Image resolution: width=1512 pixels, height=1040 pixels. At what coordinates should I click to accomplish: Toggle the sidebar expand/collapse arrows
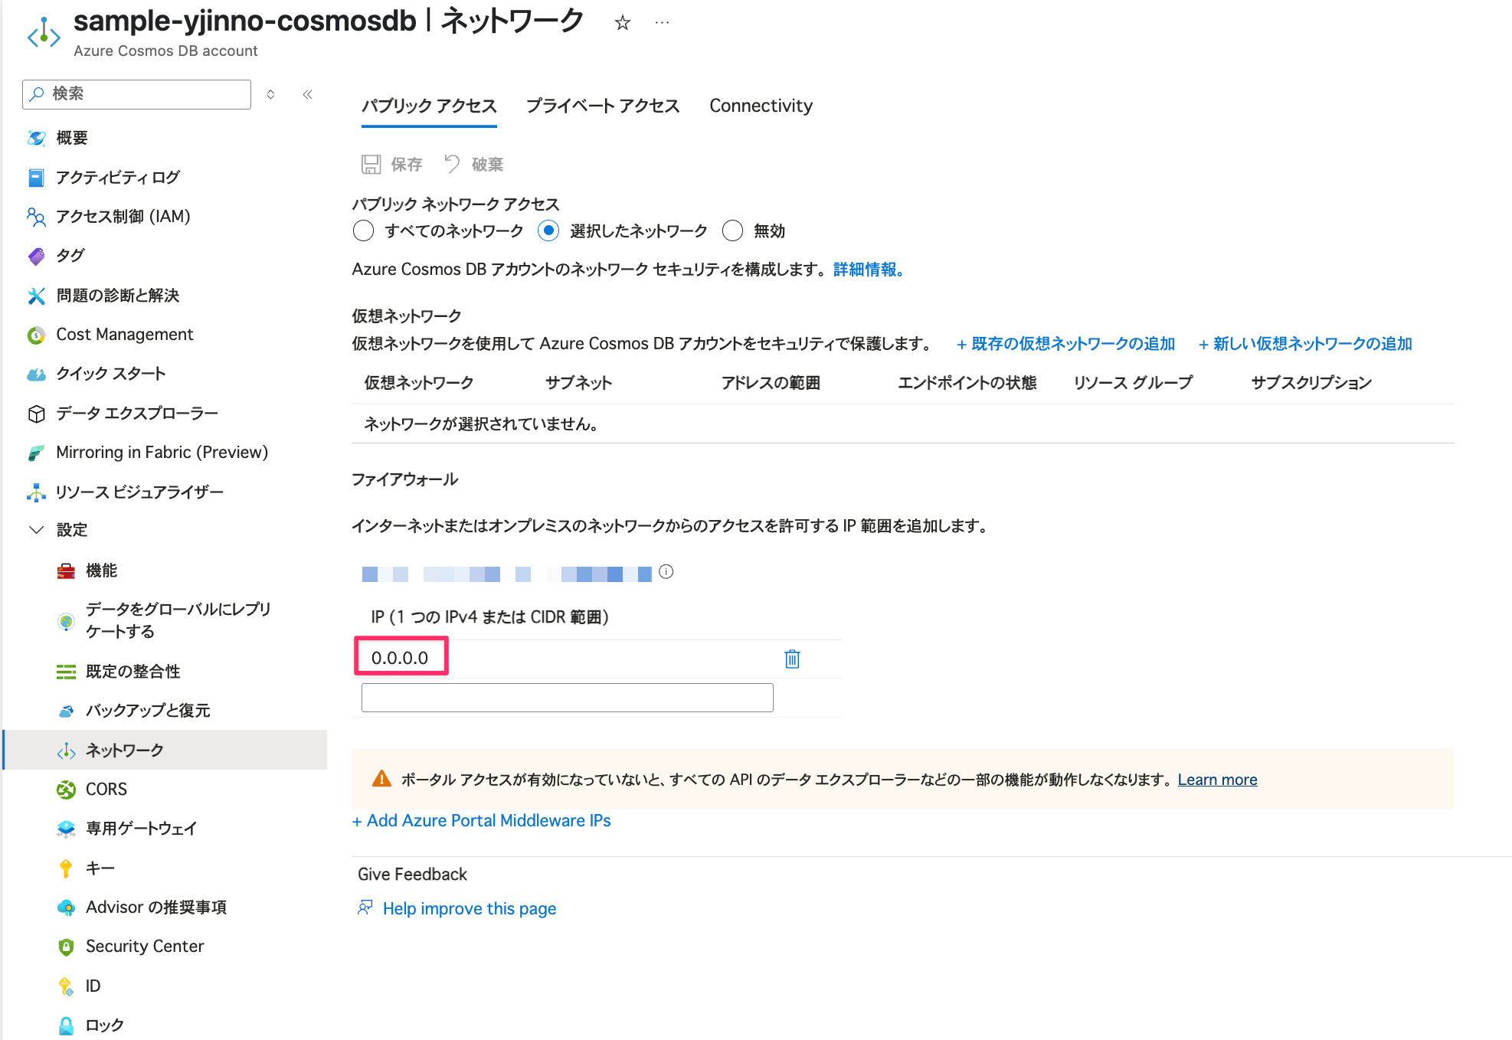(270, 94)
